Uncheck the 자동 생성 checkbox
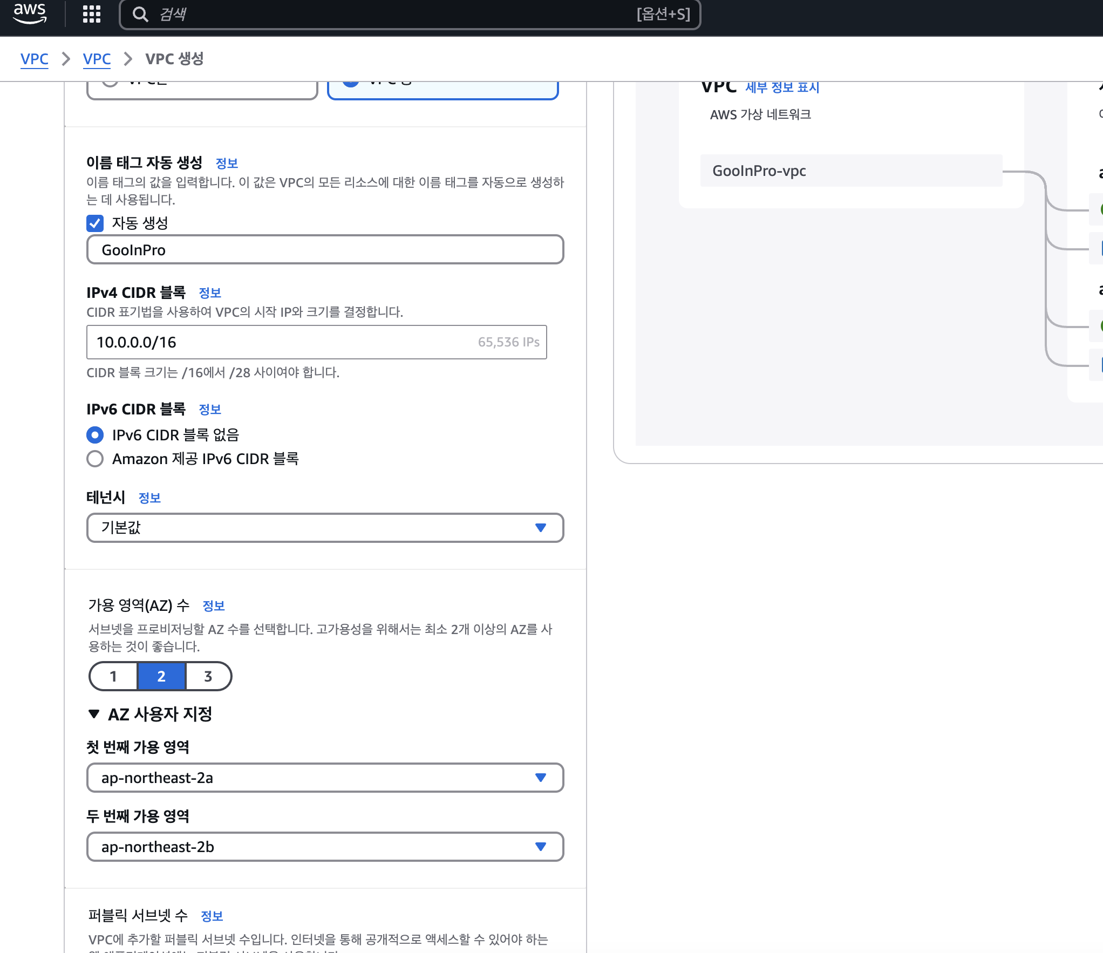This screenshot has width=1103, height=953. 95,223
